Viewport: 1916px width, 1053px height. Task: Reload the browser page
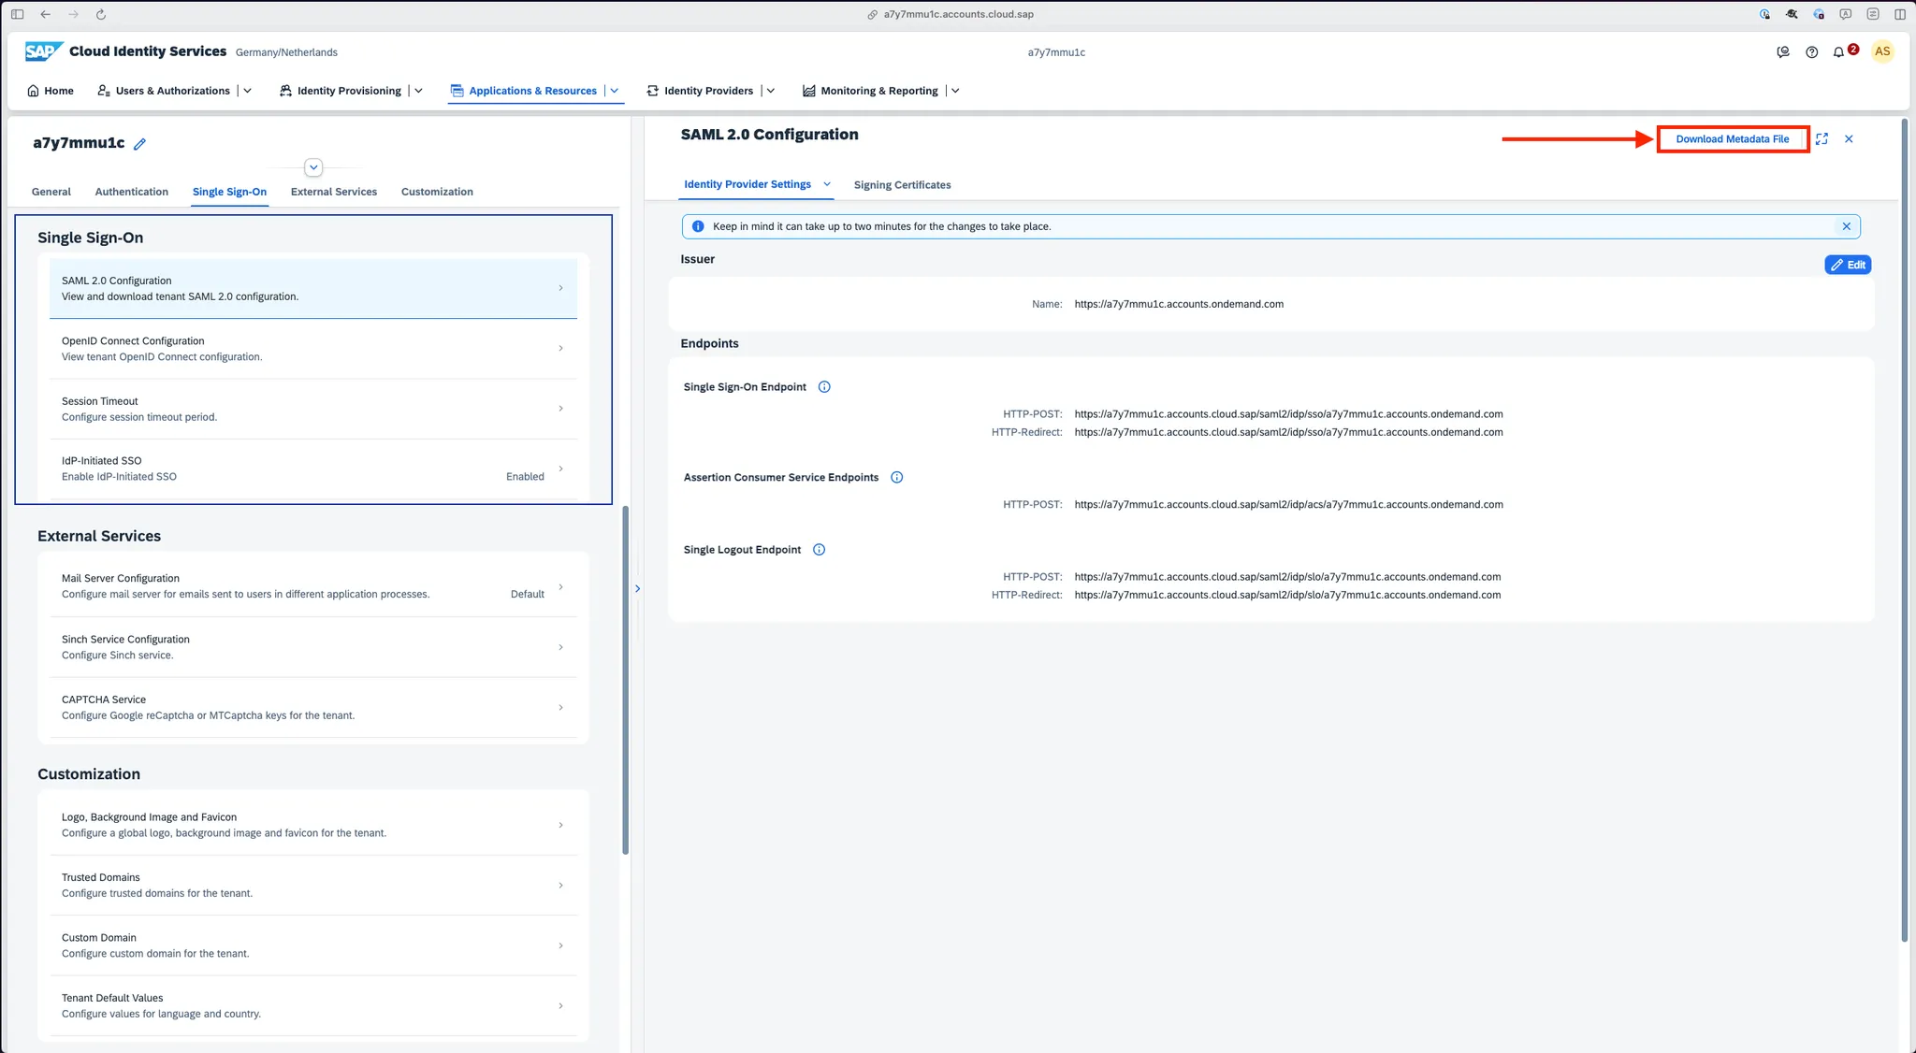click(x=101, y=14)
